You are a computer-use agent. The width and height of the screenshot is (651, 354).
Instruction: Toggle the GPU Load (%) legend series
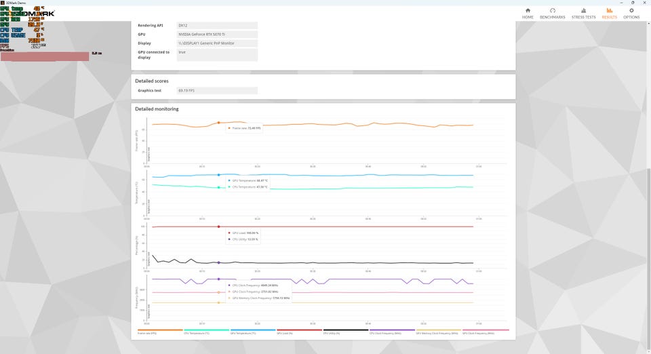point(299,332)
